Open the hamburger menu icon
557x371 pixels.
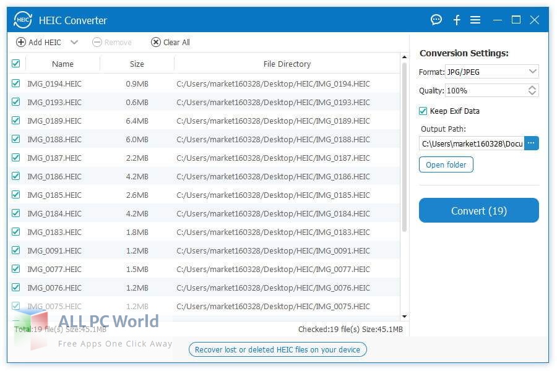475,20
